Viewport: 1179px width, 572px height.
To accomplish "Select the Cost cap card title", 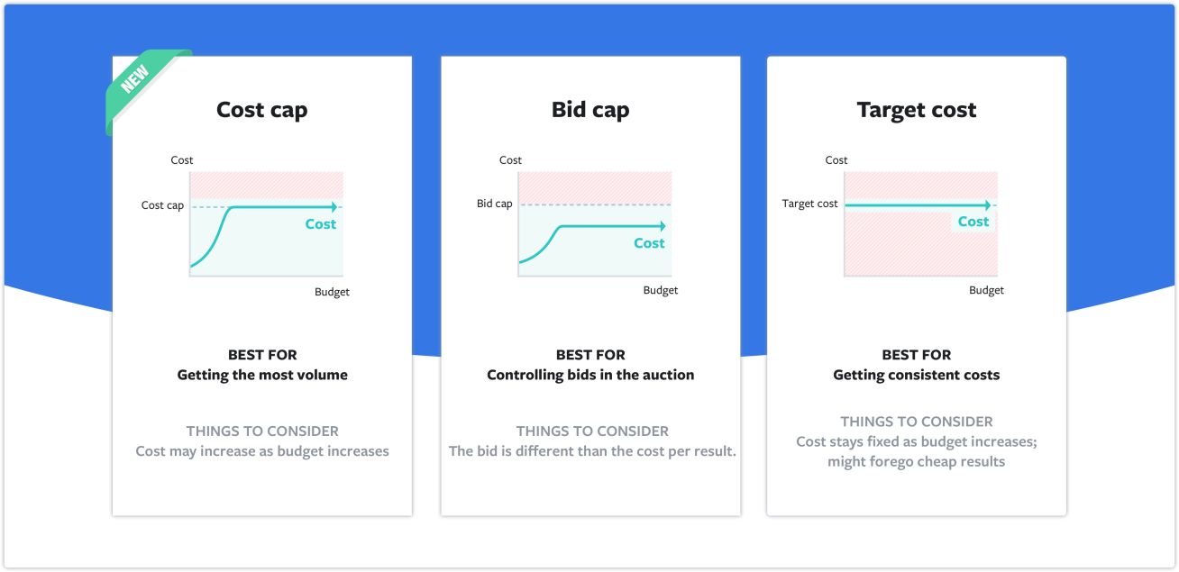I will [262, 110].
